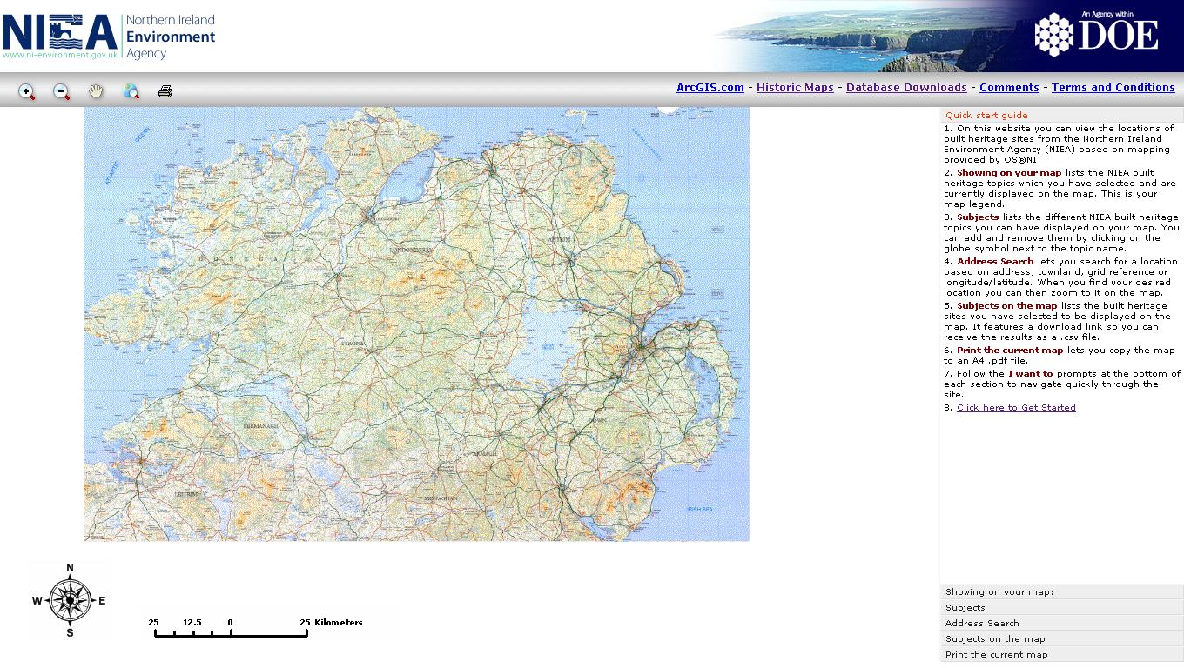Select the Zoom Out magnifier tool
The width and height of the screenshot is (1184, 668).
point(61,91)
